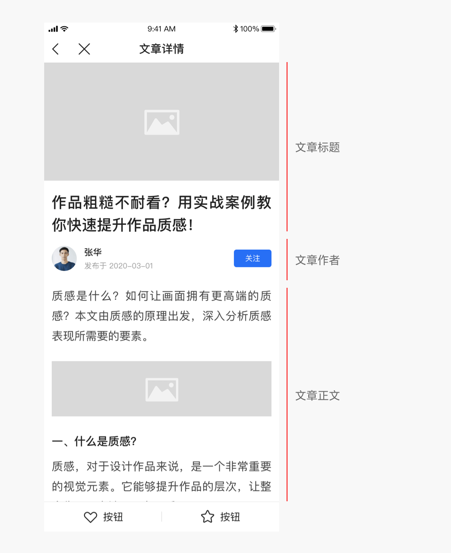Tap the inline article image placeholder
The width and height of the screenshot is (451, 553).
click(162, 388)
